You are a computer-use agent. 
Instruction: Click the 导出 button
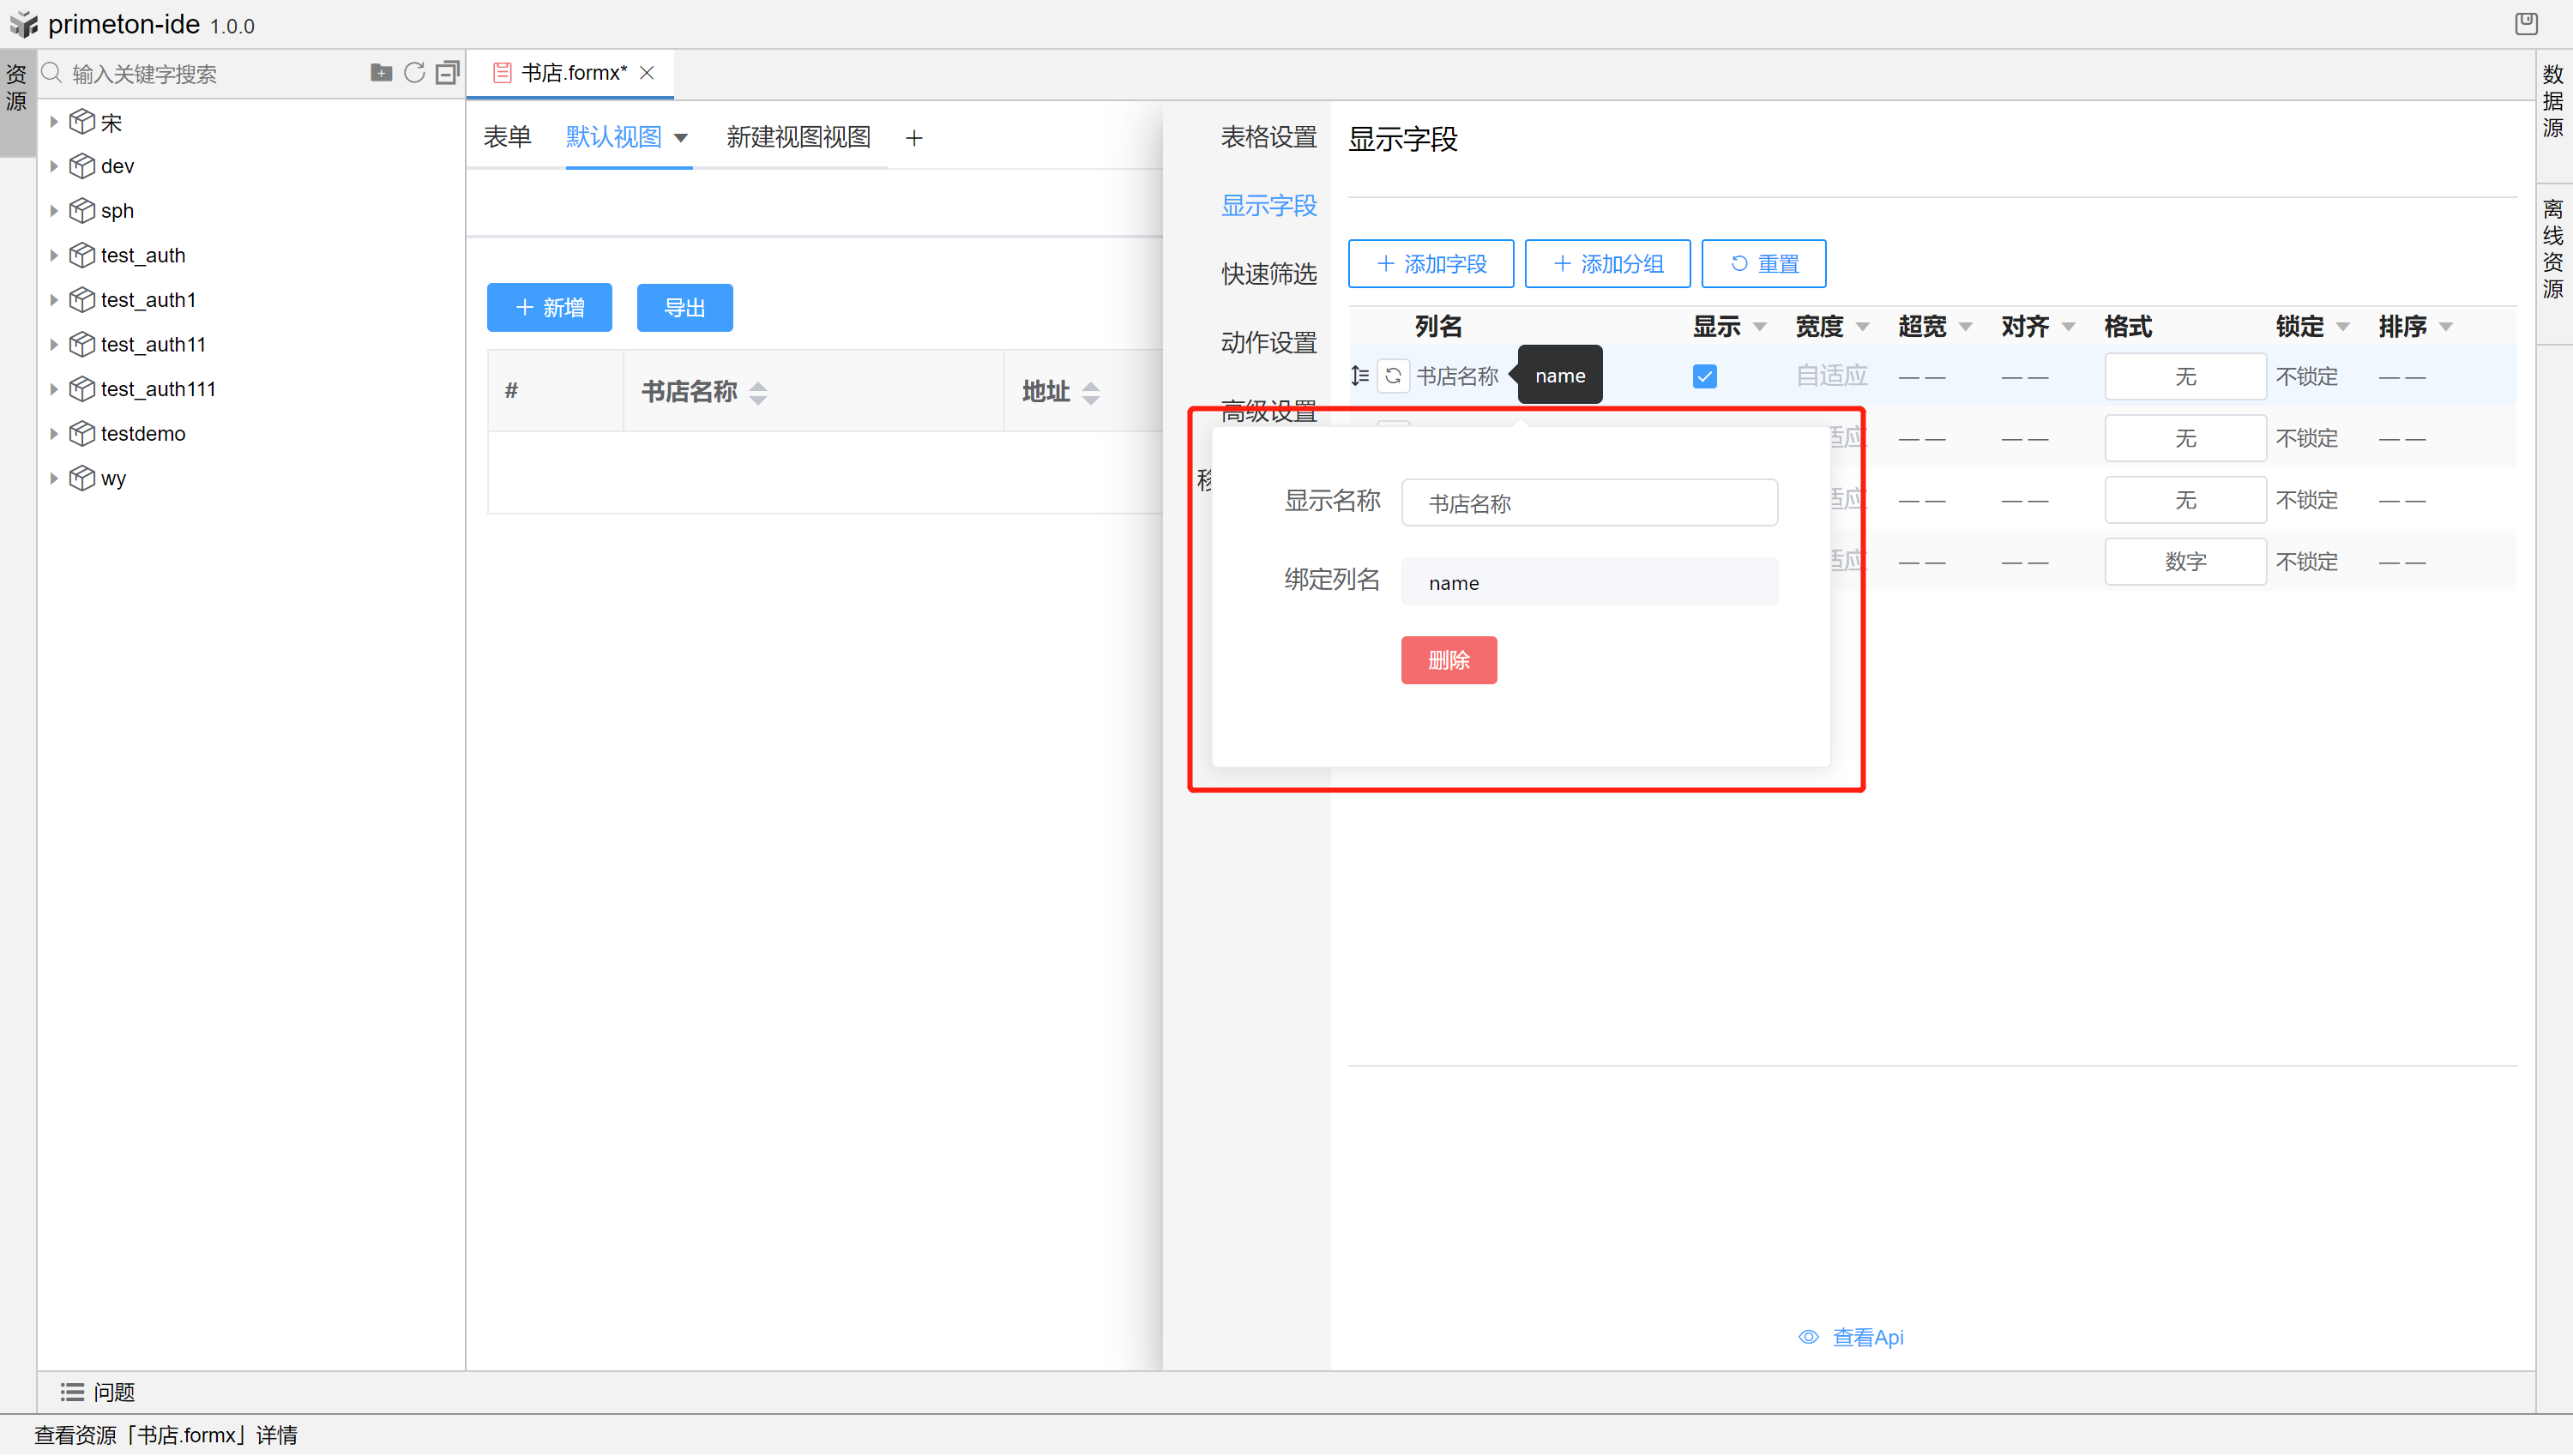coord(685,308)
